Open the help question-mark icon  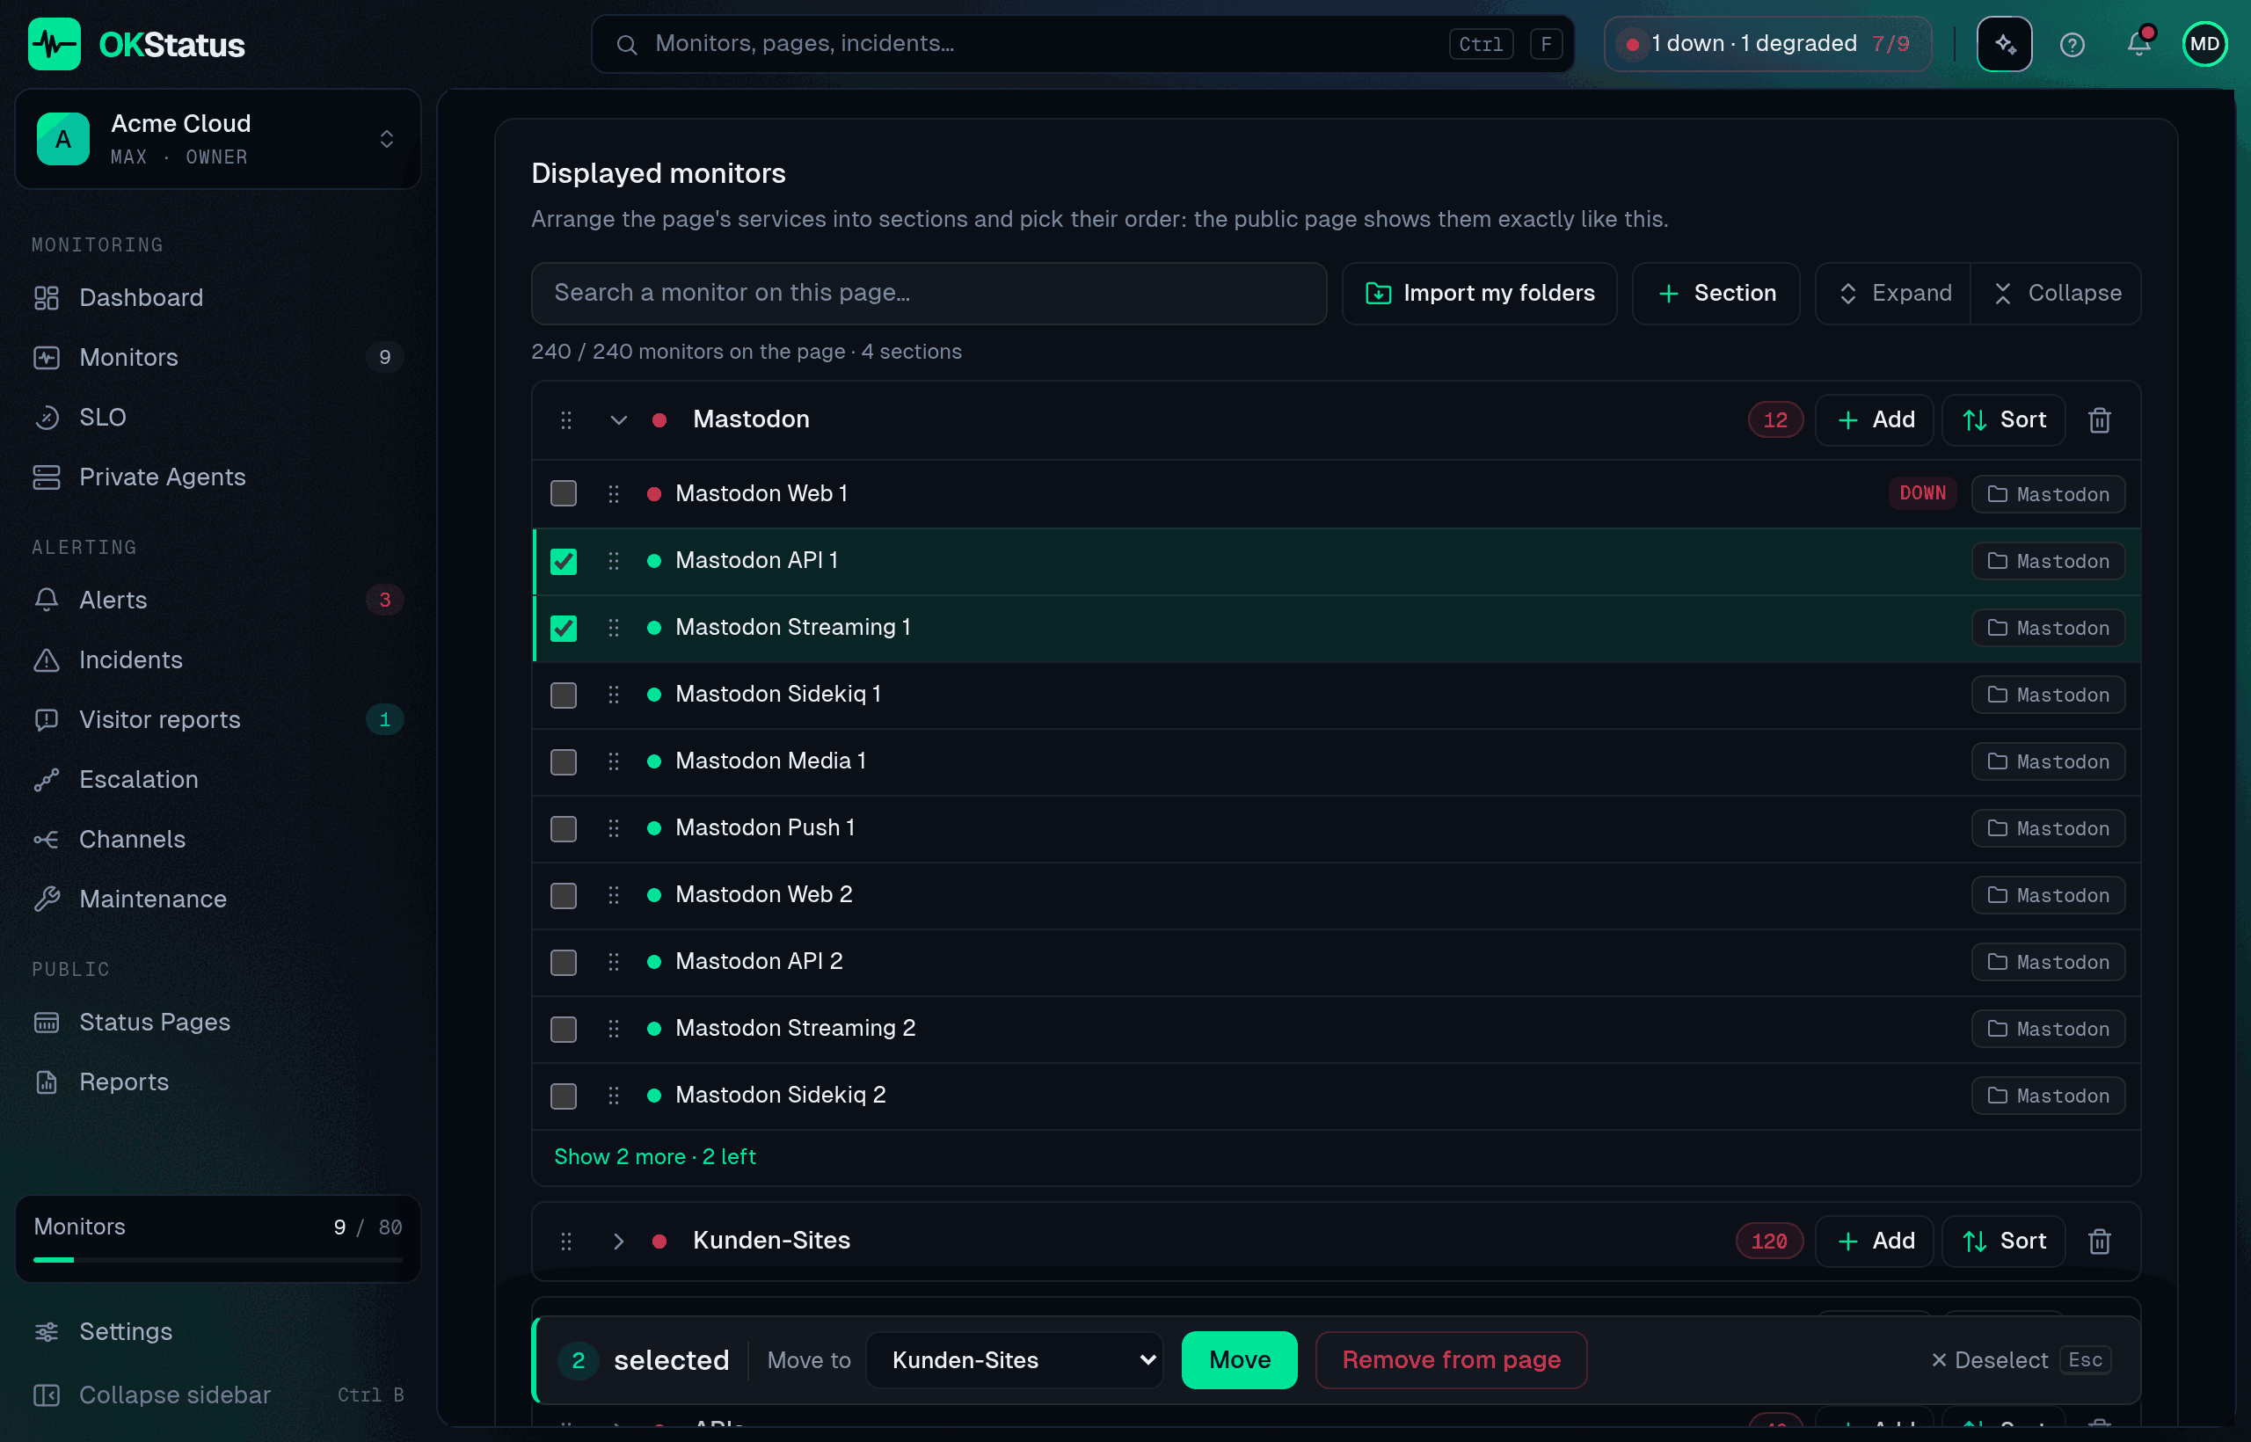coord(2073,44)
